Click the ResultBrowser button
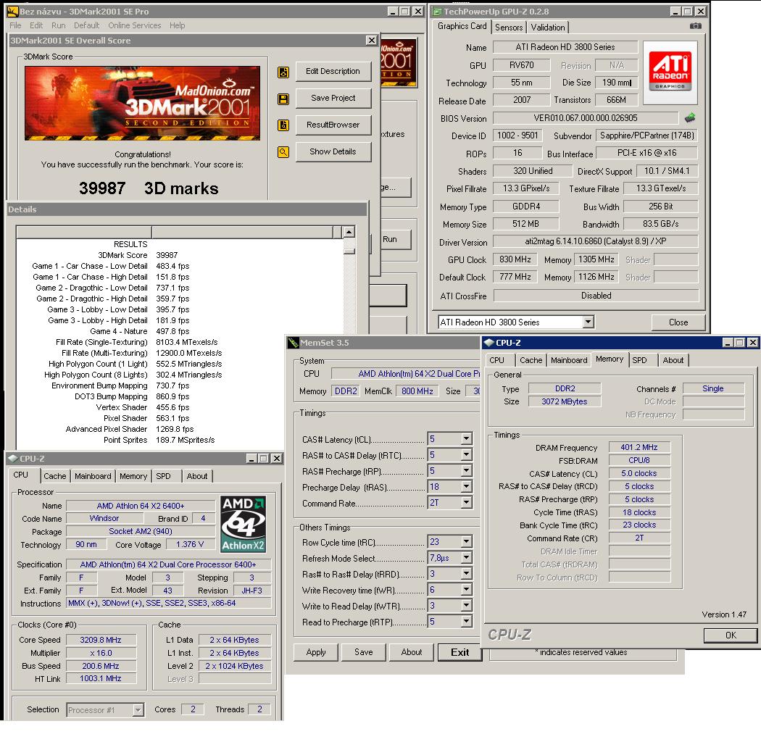Viewport: 761px width, 742px height. 333,125
